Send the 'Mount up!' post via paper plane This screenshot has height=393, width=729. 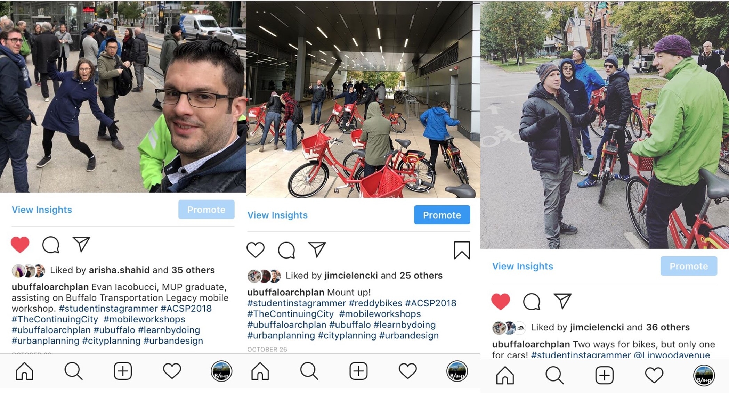pyautogui.click(x=317, y=249)
